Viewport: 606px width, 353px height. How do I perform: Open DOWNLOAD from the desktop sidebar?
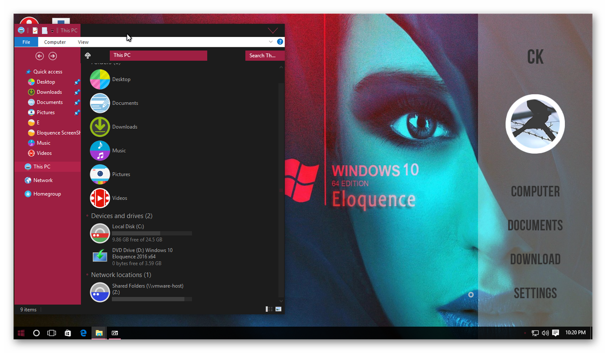(535, 259)
